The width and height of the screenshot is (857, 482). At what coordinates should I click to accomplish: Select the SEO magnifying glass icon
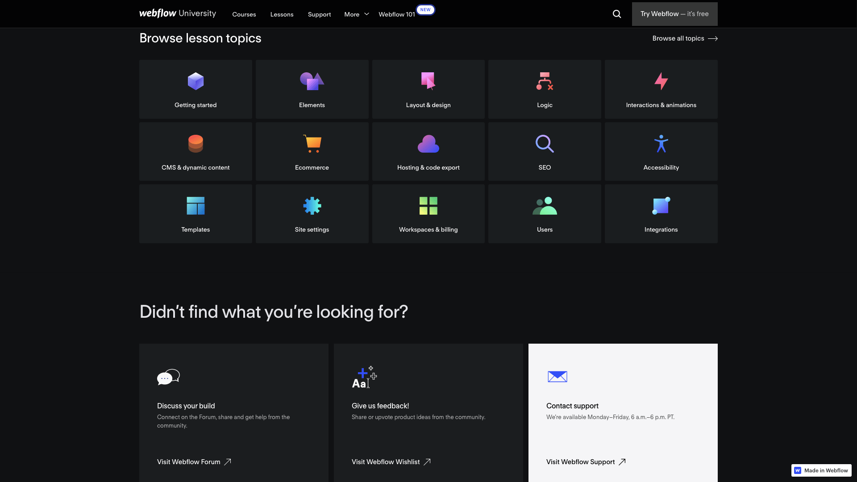545,144
